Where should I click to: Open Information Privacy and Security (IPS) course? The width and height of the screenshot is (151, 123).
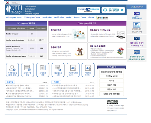(102, 36)
